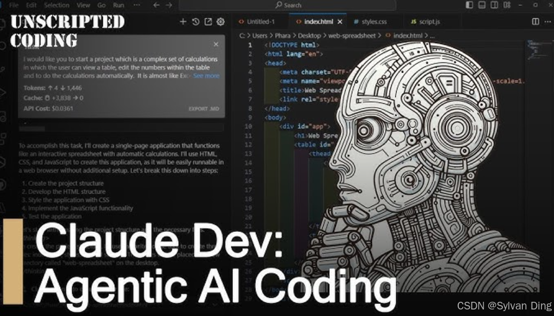The height and width of the screenshot is (316, 554).
Task: Open Claude Dev in editor popout icon
Action: click(208, 21)
